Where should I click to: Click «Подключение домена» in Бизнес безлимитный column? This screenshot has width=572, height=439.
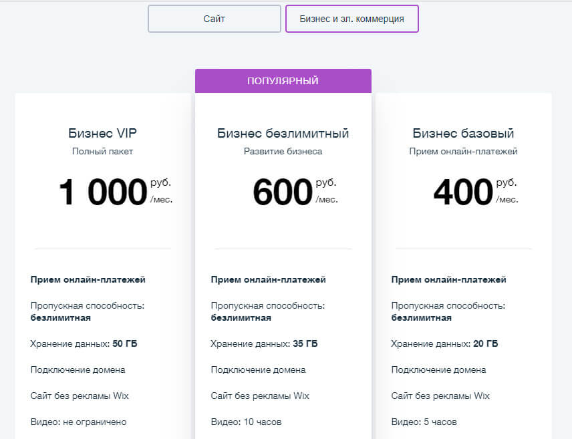pos(260,370)
